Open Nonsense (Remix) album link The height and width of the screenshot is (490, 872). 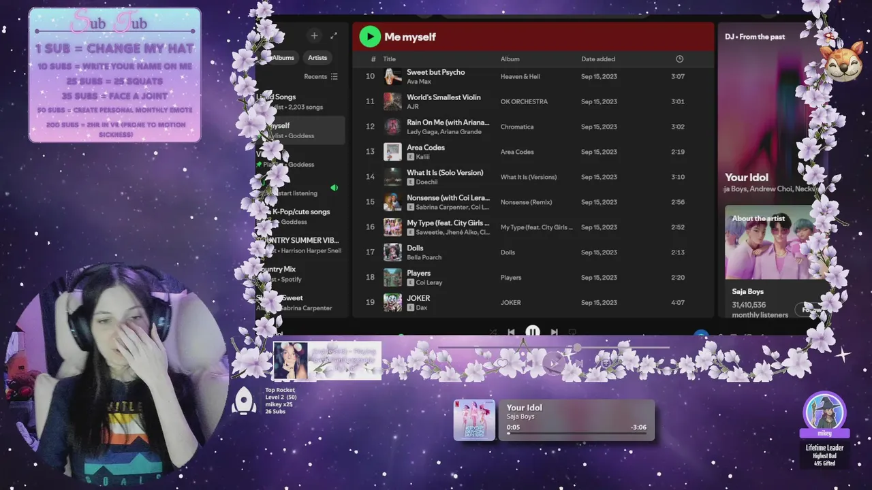pos(526,202)
